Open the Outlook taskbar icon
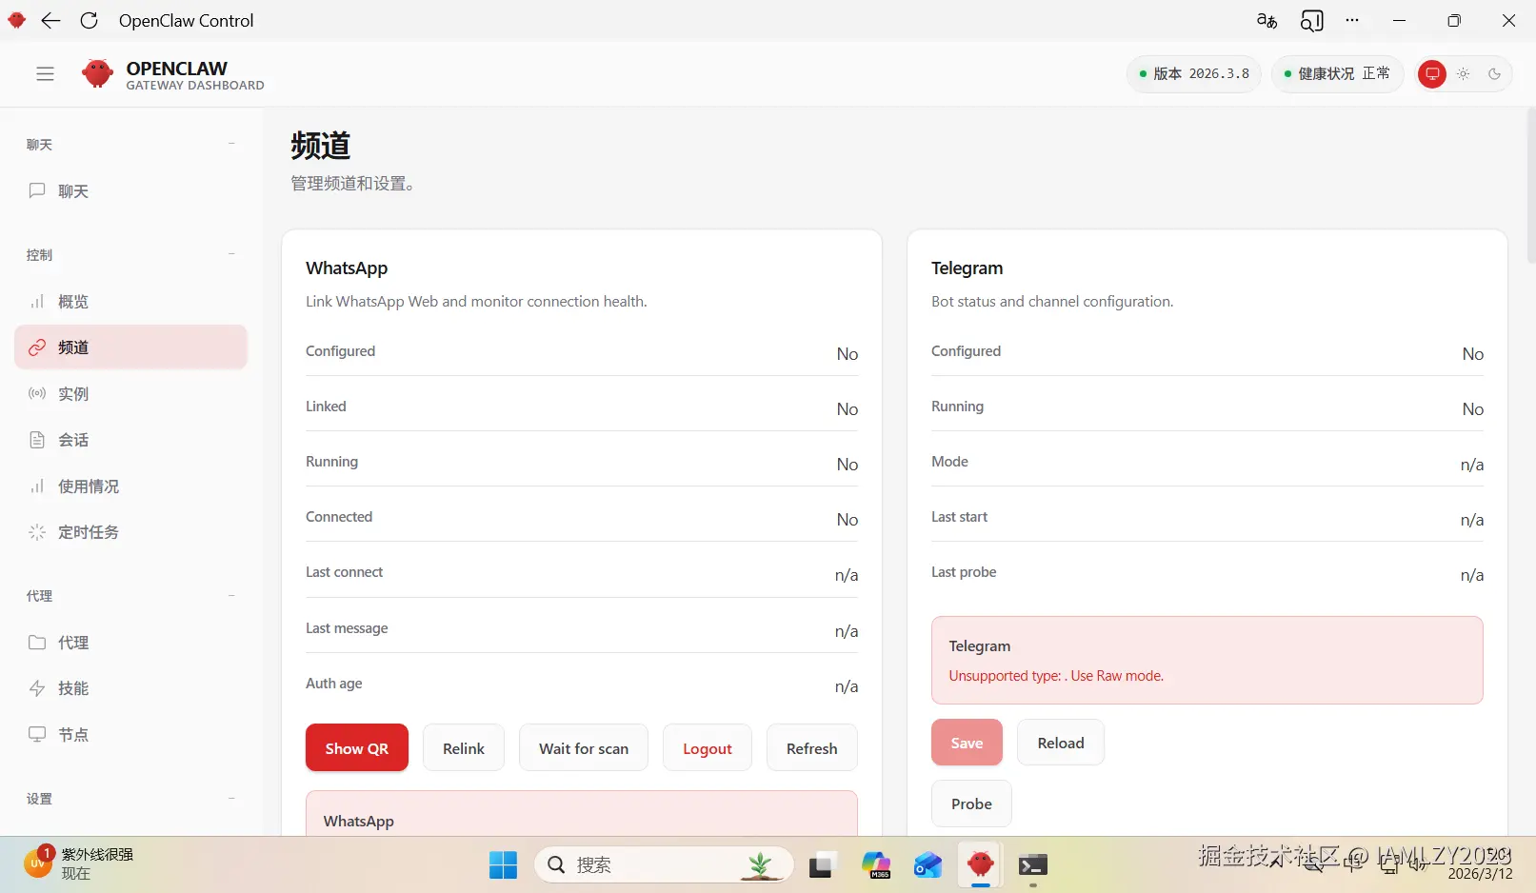The width and height of the screenshot is (1536, 893). [x=928, y=864]
